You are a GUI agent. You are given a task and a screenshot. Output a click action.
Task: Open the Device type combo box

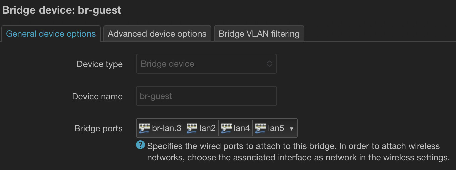point(201,64)
